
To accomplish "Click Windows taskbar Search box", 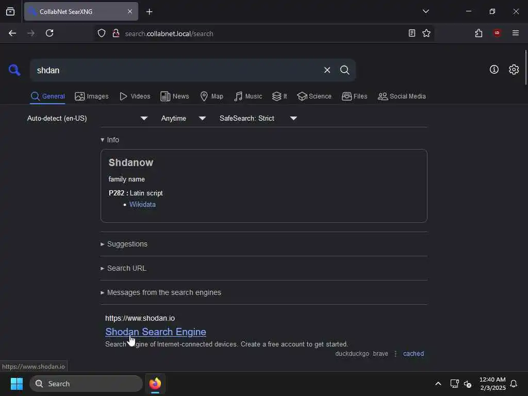I will point(86,384).
